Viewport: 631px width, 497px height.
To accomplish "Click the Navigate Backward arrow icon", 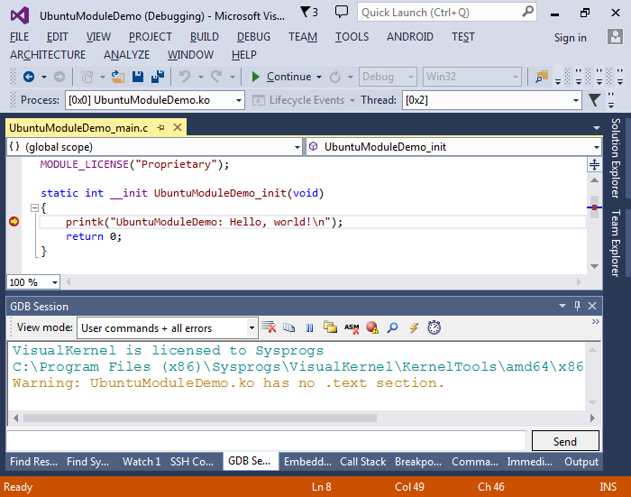I will pyautogui.click(x=29, y=77).
